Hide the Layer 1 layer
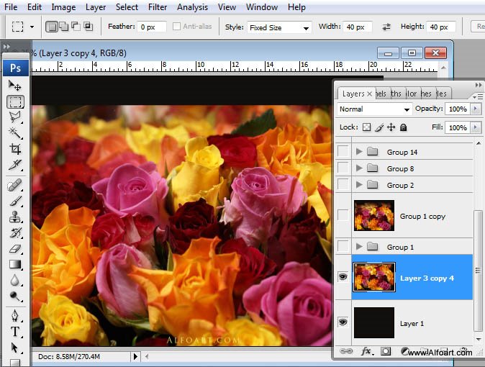Screen dimensions: 485x367 point(343,322)
